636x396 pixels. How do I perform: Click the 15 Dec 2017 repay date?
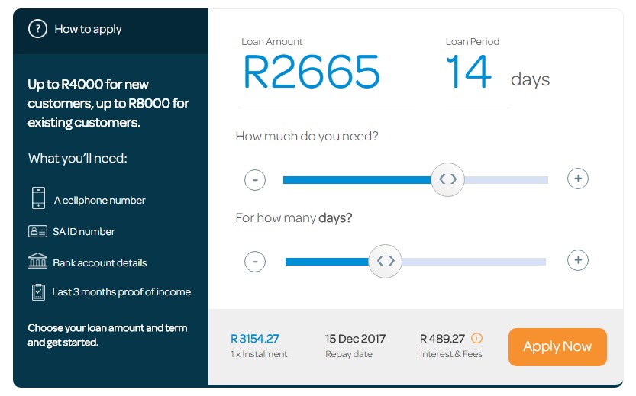[x=355, y=339]
